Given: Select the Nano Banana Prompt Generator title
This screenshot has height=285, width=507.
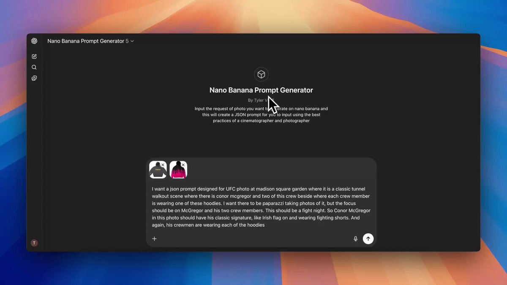Looking at the screenshot, I should [x=261, y=90].
